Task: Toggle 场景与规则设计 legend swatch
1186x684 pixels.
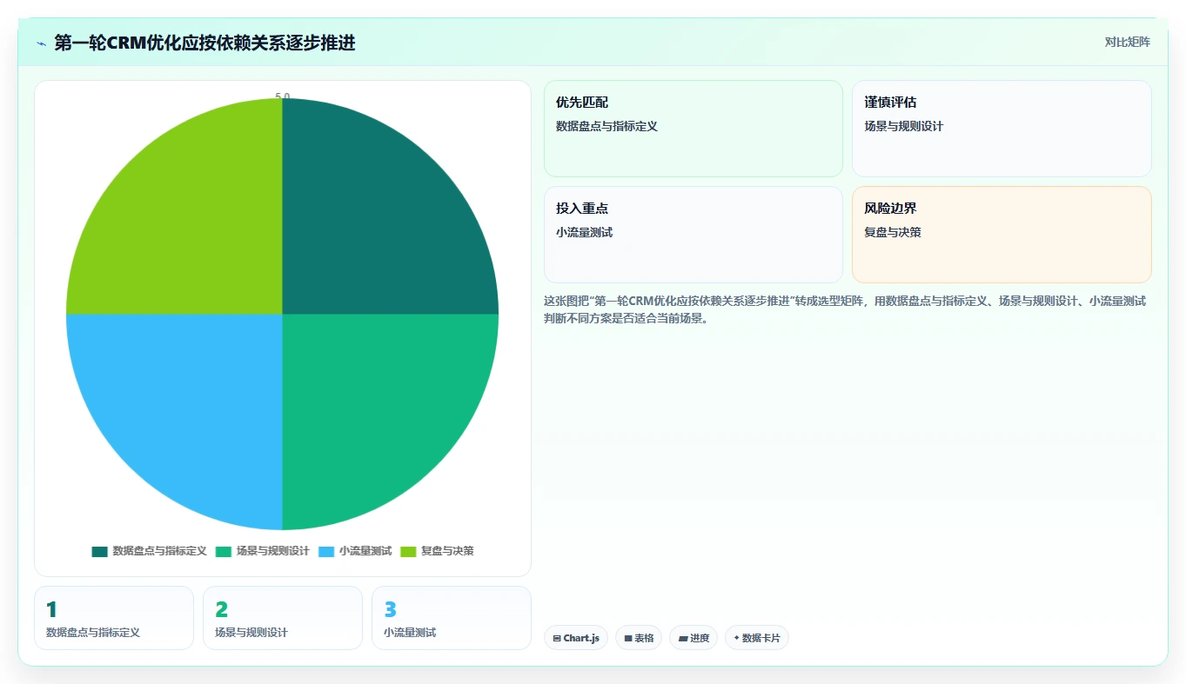Action: (224, 551)
